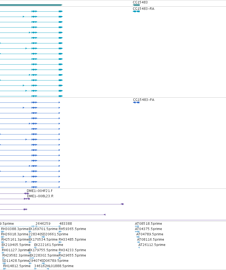Click arrow glyph under AT04789.5prime

138,237
